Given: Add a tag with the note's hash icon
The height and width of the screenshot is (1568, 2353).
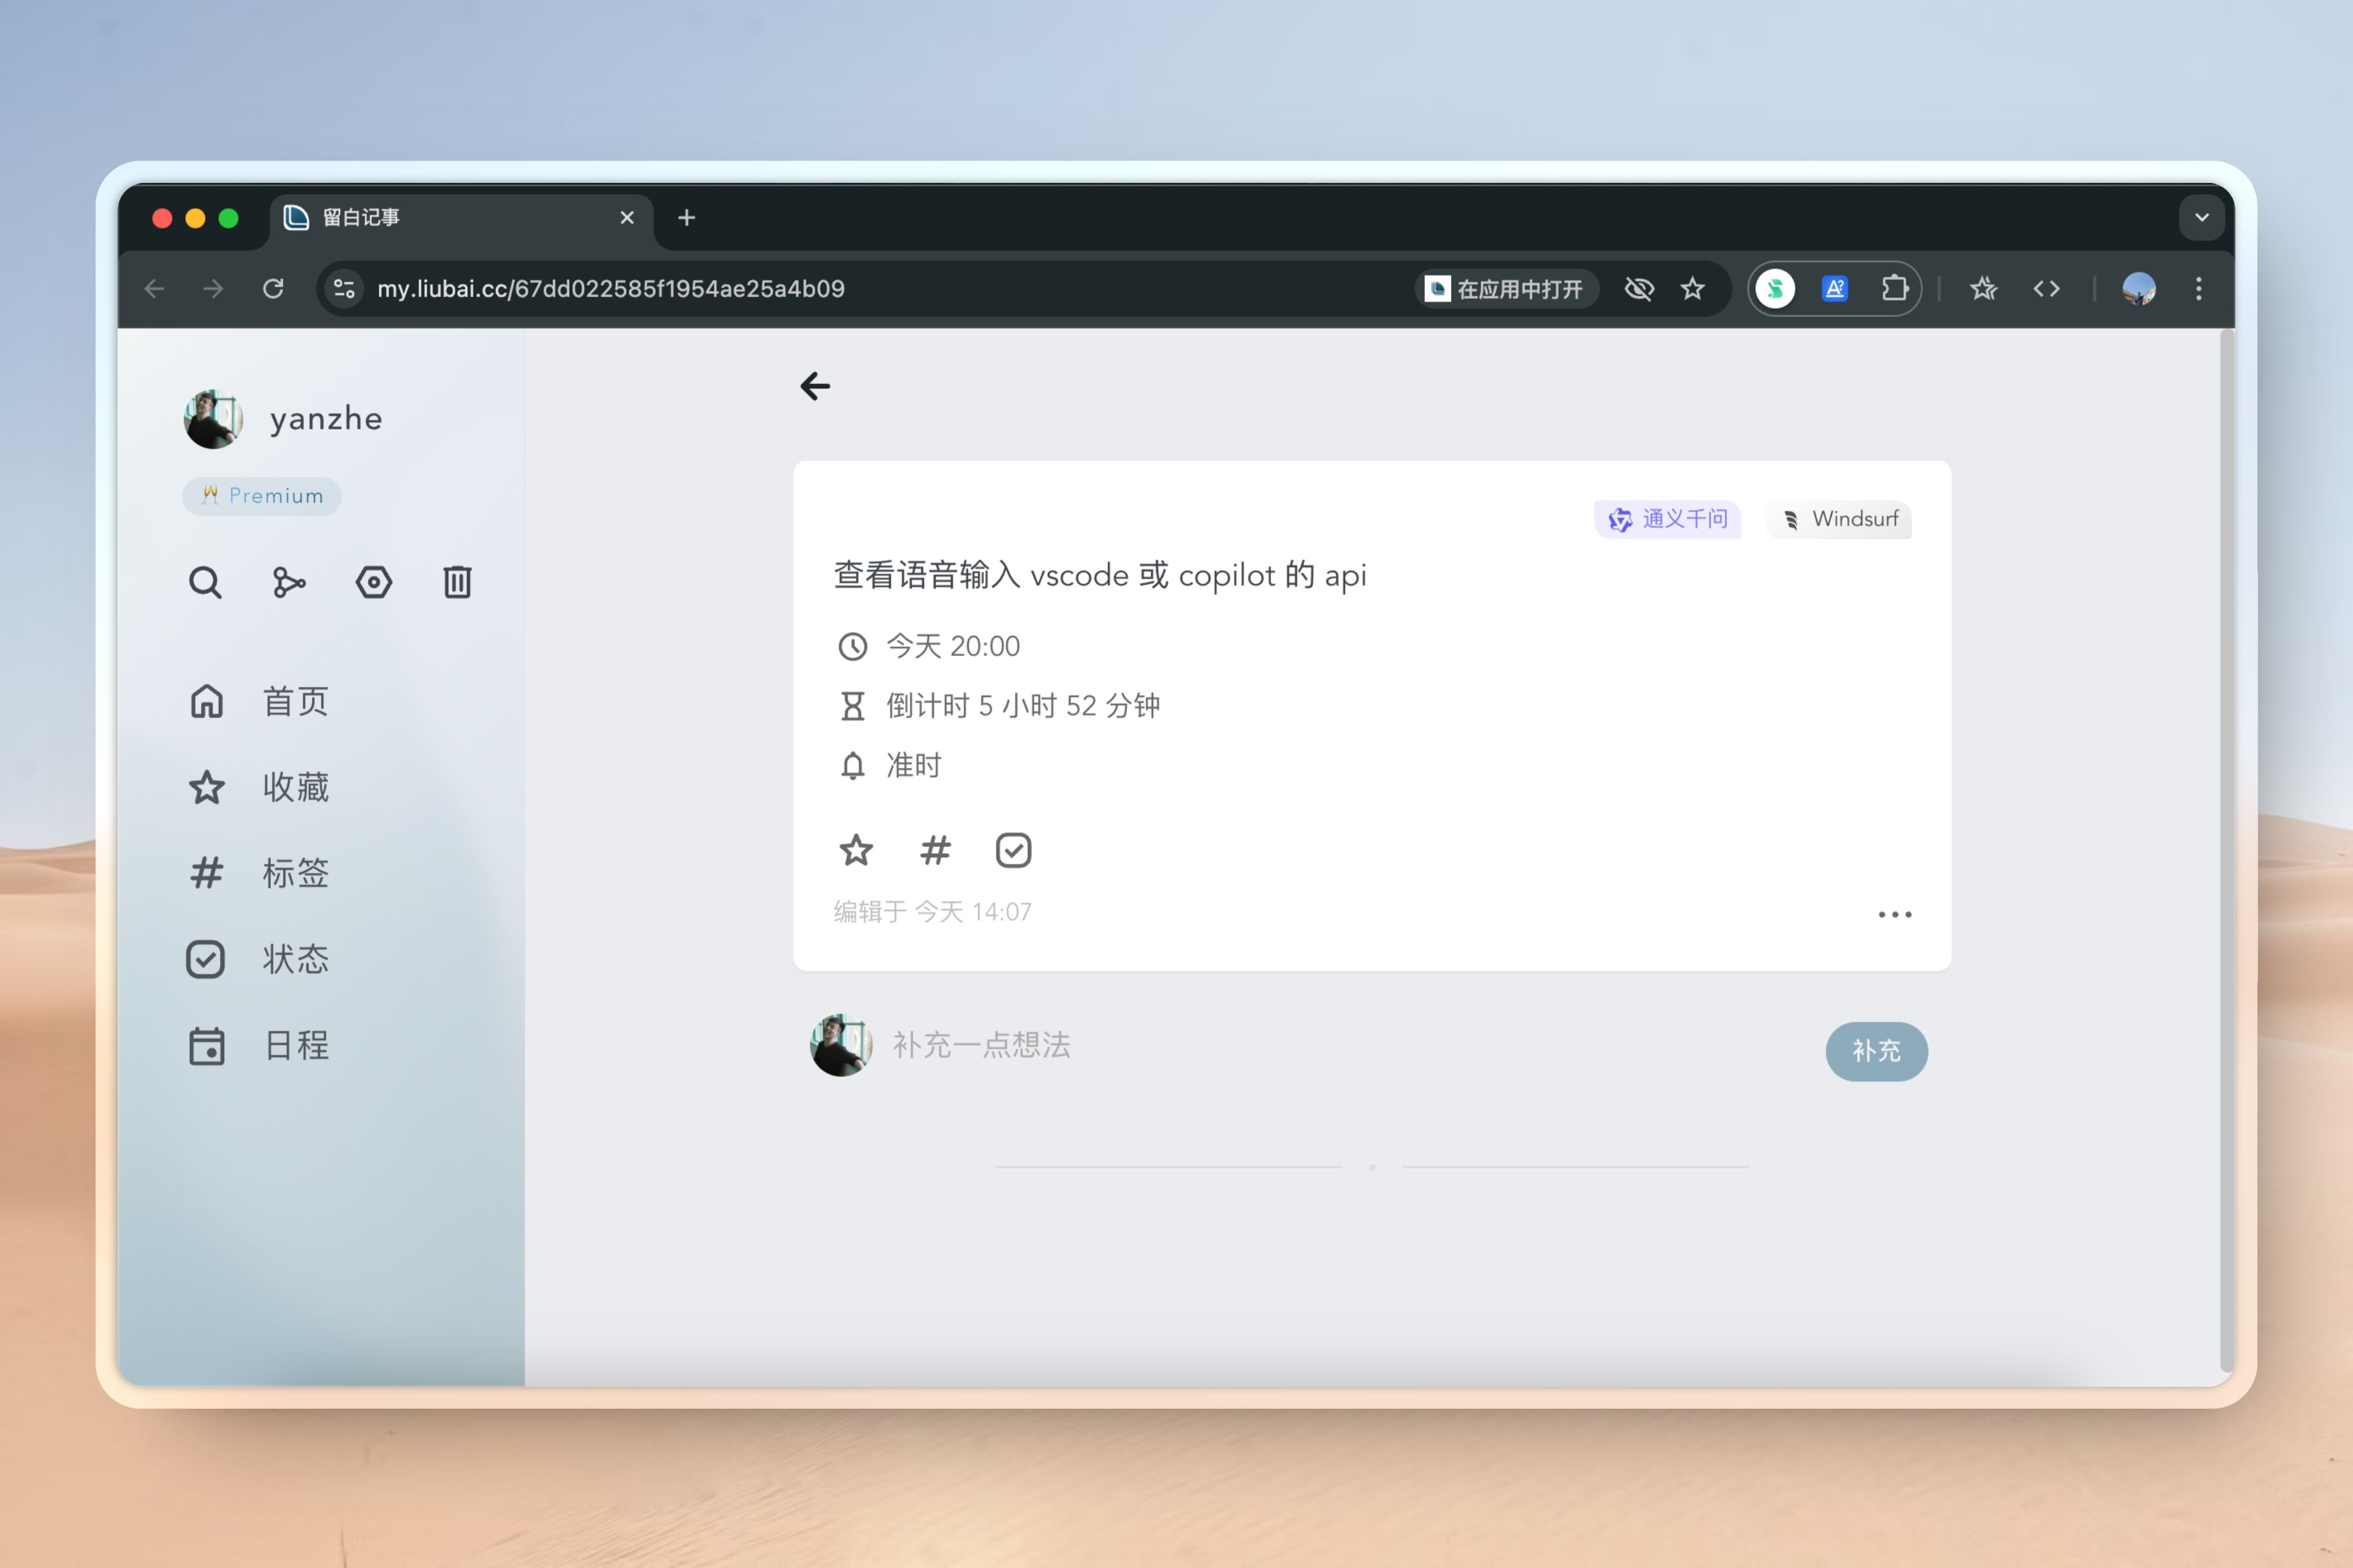Looking at the screenshot, I should [x=934, y=851].
